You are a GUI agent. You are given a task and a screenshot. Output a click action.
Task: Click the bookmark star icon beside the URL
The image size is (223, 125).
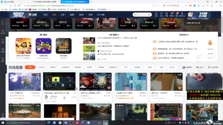pos(25,6)
